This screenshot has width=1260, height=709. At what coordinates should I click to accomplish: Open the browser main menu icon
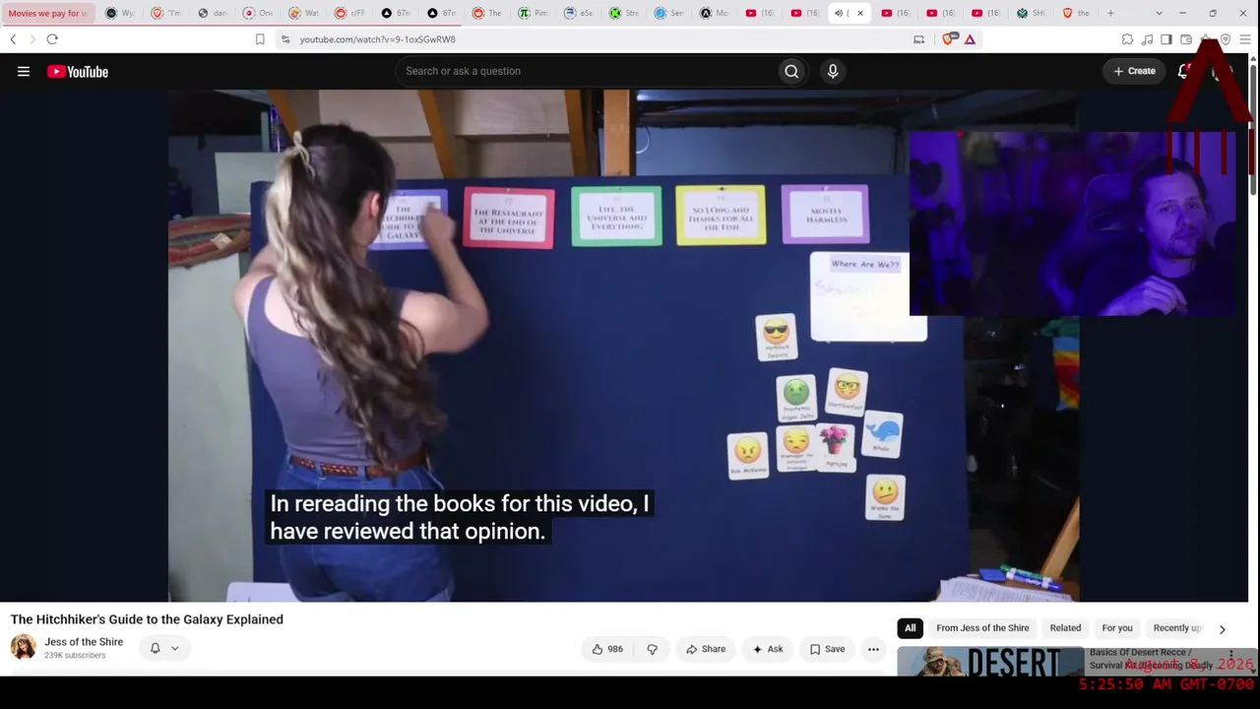(1245, 39)
